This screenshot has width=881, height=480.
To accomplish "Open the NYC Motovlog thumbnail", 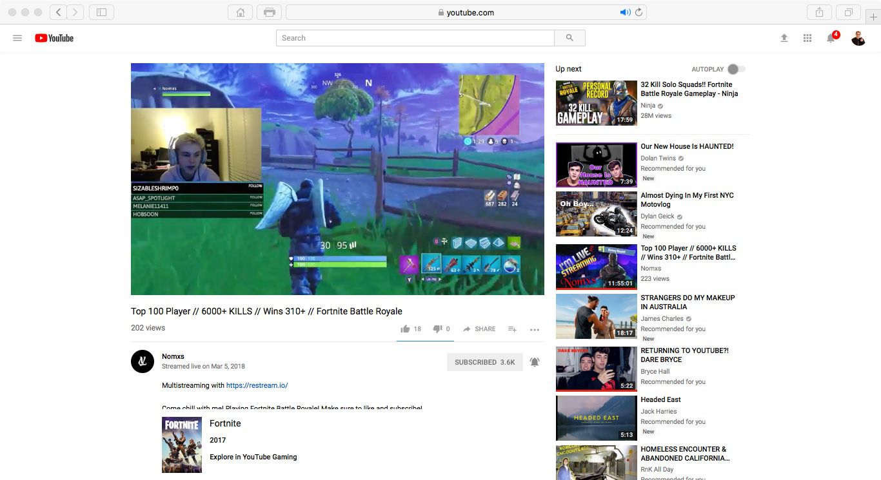I will (x=597, y=214).
